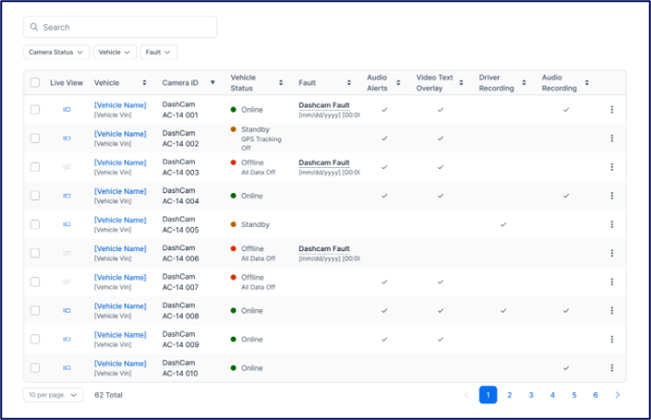
Task: Open live view for DashCam AC-14 005
Action: click(67, 224)
